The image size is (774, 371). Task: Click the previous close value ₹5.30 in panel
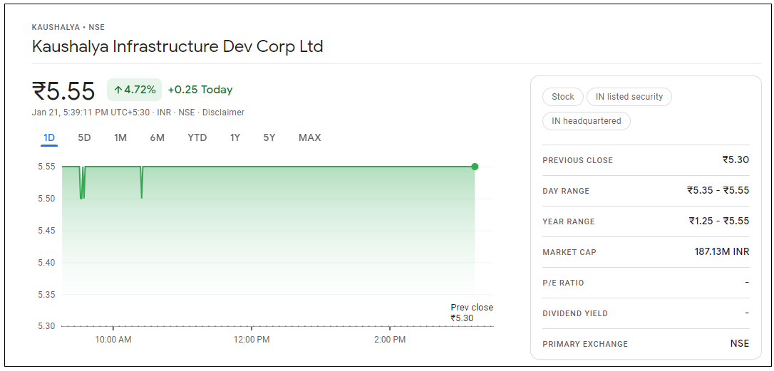[x=736, y=160]
